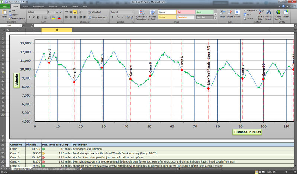This screenshot has width=297, height=174.
Task: Click the text orientation icon
Action: click(81, 12)
